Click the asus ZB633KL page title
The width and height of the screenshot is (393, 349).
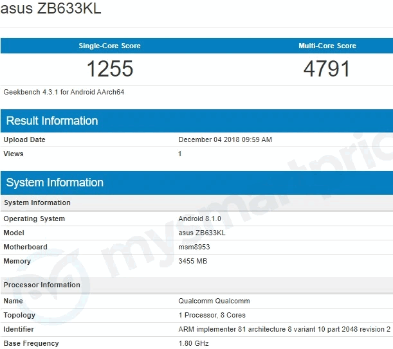pos(51,8)
